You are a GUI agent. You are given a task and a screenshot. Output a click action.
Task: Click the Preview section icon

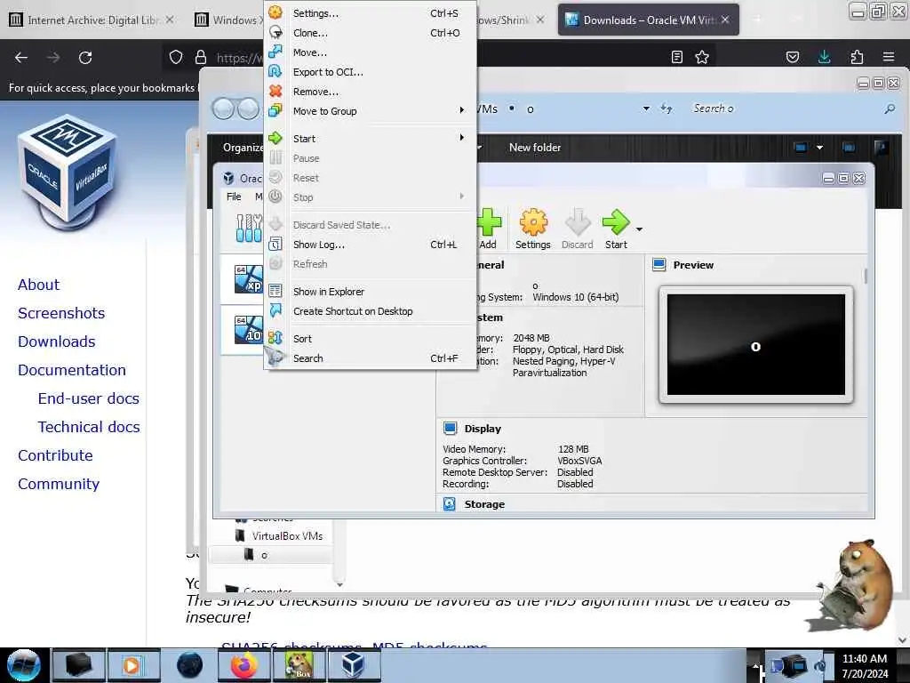click(x=659, y=265)
